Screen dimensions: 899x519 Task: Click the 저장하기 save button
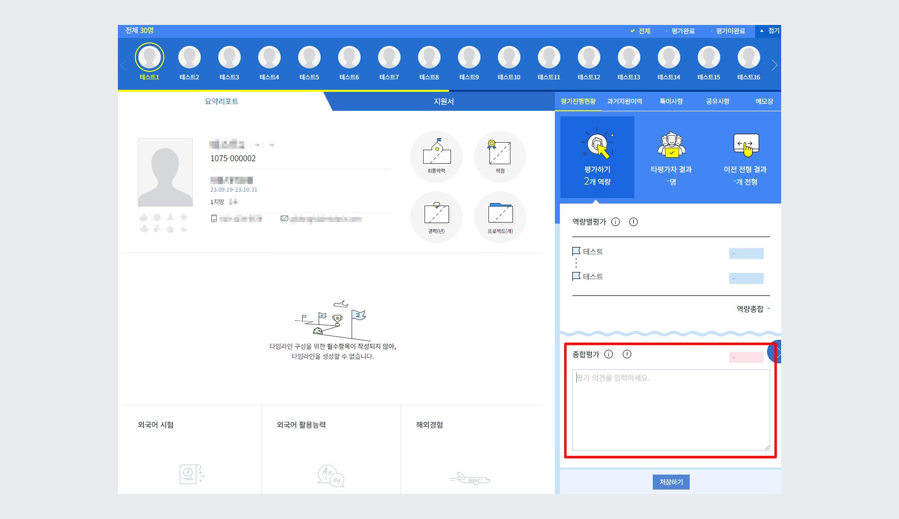(x=670, y=482)
